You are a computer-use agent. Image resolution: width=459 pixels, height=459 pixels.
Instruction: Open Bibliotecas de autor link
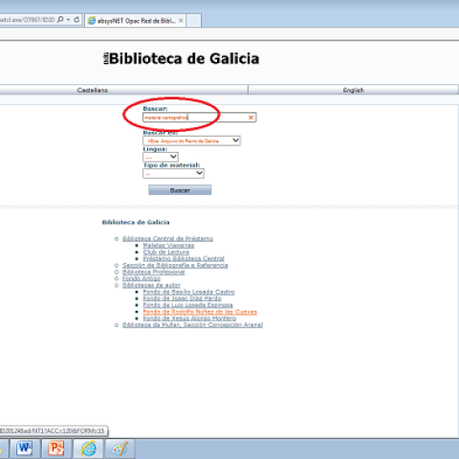[x=151, y=285]
